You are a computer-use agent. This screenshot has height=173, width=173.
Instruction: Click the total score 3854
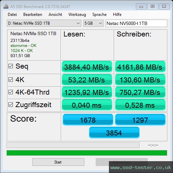pos(114,132)
